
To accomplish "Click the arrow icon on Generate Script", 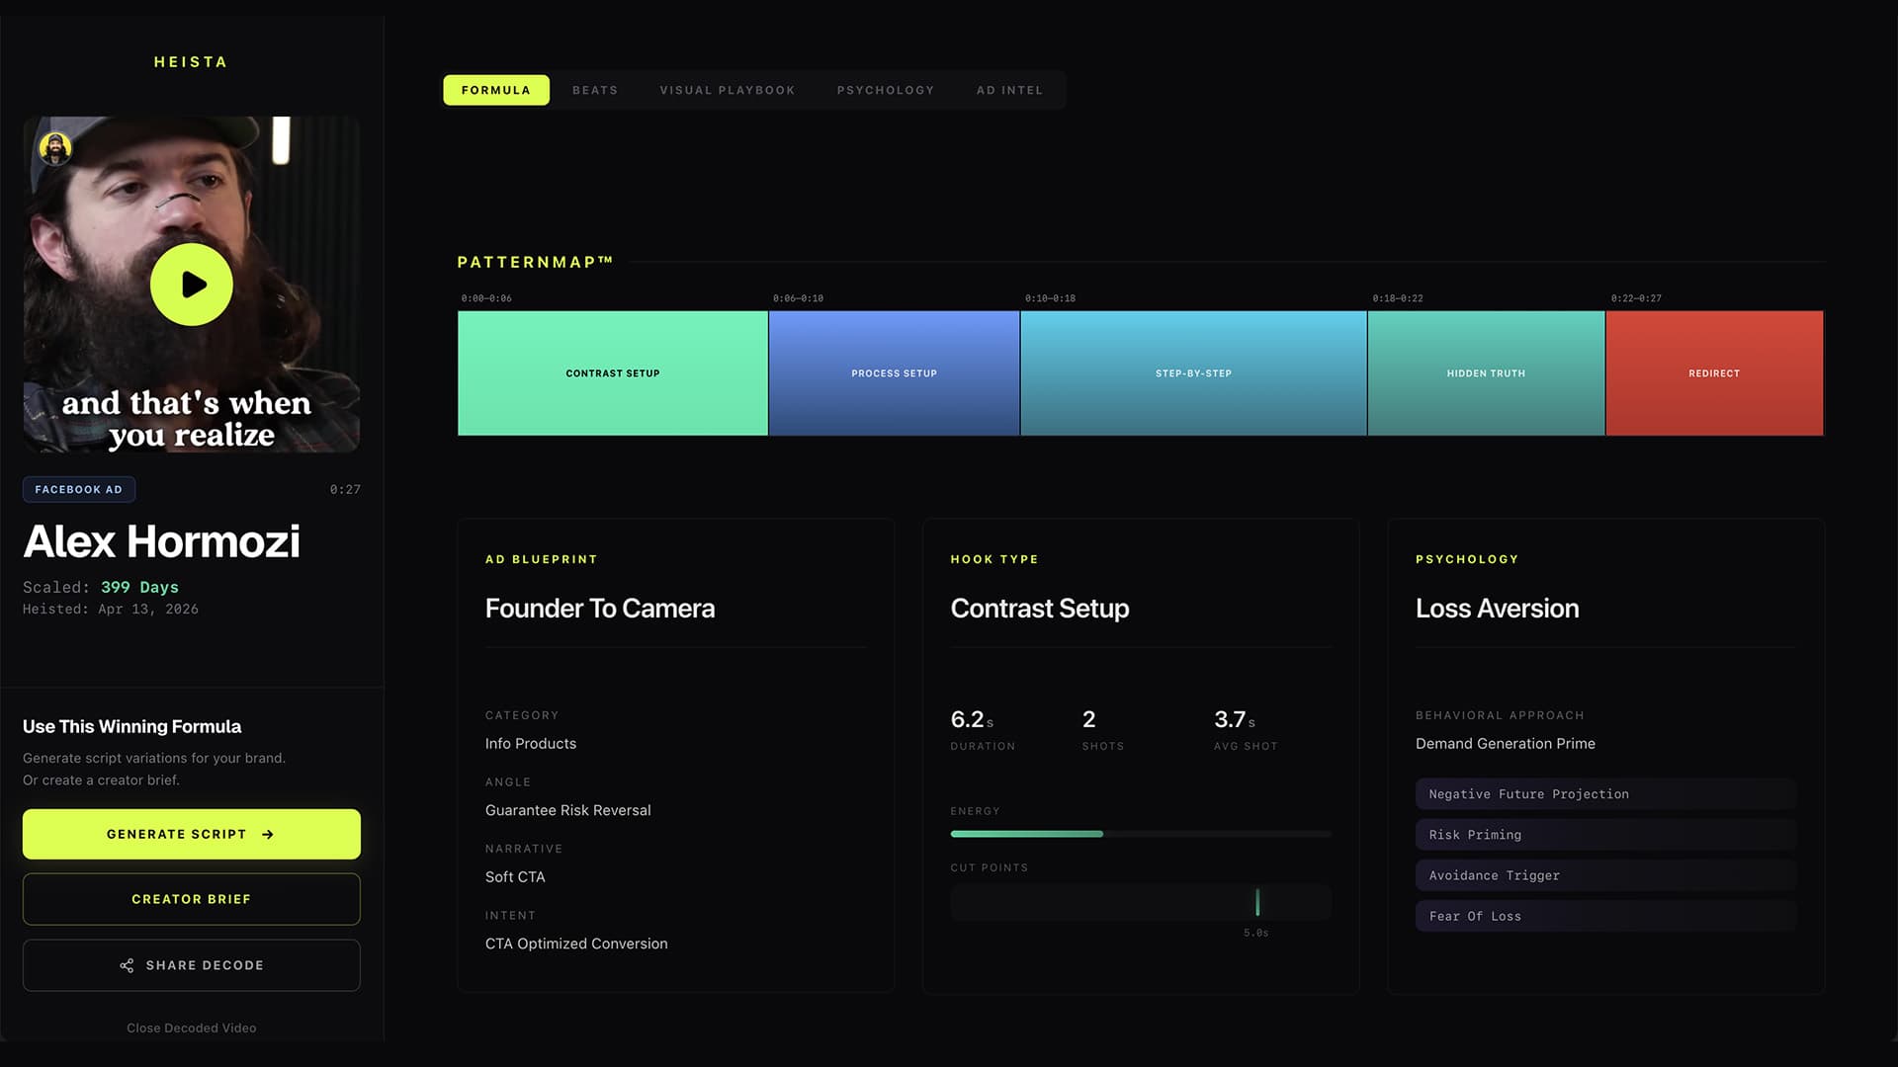I will click(268, 835).
